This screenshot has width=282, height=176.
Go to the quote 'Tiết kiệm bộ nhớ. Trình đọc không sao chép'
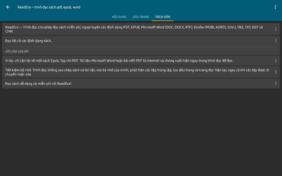point(136,72)
